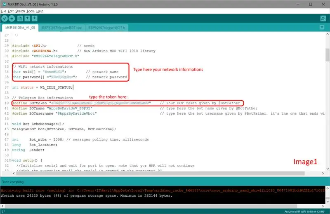330x214 pixels.
Task: Click the editor vertical scrollbar thumb
Action: (328, 54)
